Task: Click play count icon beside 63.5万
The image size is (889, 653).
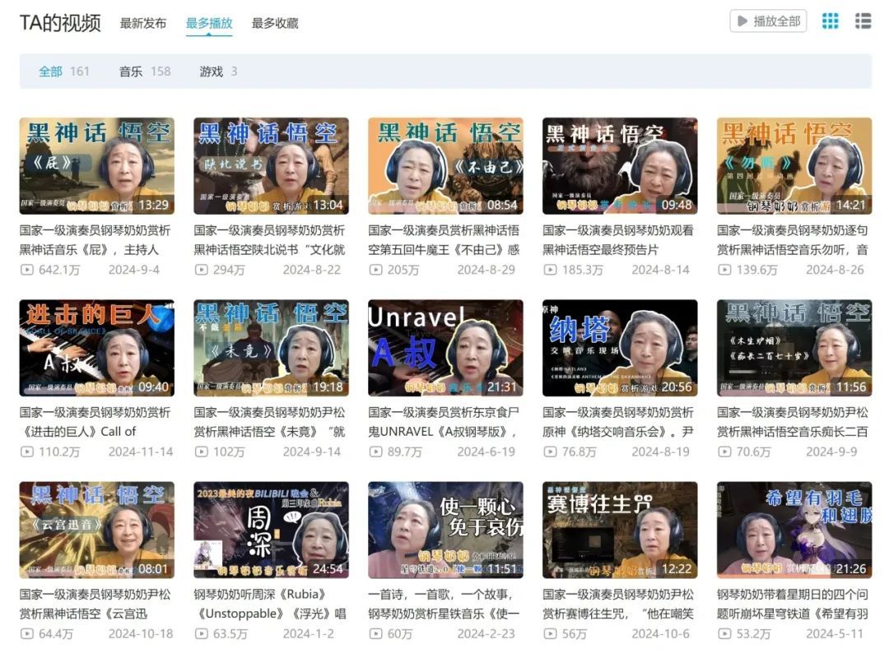Action: (202, 634)
